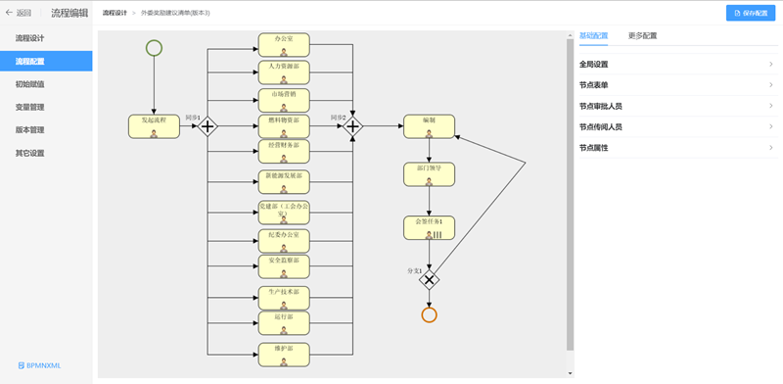This screenshot has height=384, width=783.
Task: Click the canvas scrollbar up arrow
Action: [570, 35]
